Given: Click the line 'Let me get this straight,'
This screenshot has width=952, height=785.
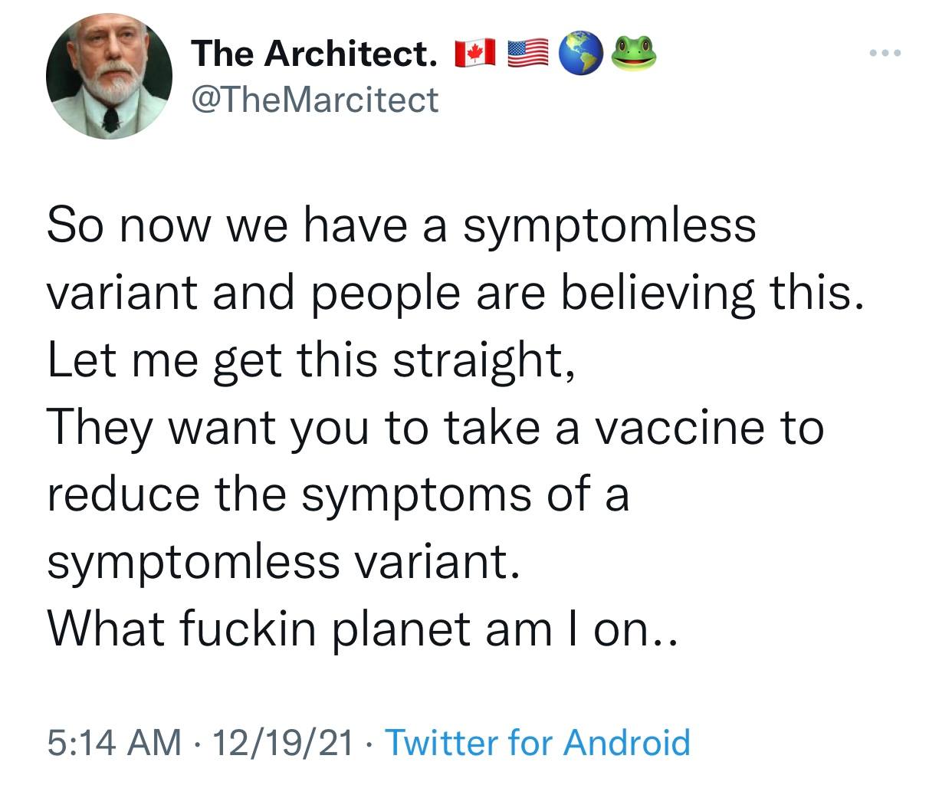Looking at the screenshot, I should point(310,360).
